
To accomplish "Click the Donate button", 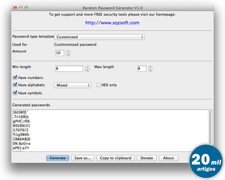I will pos(147,158).
